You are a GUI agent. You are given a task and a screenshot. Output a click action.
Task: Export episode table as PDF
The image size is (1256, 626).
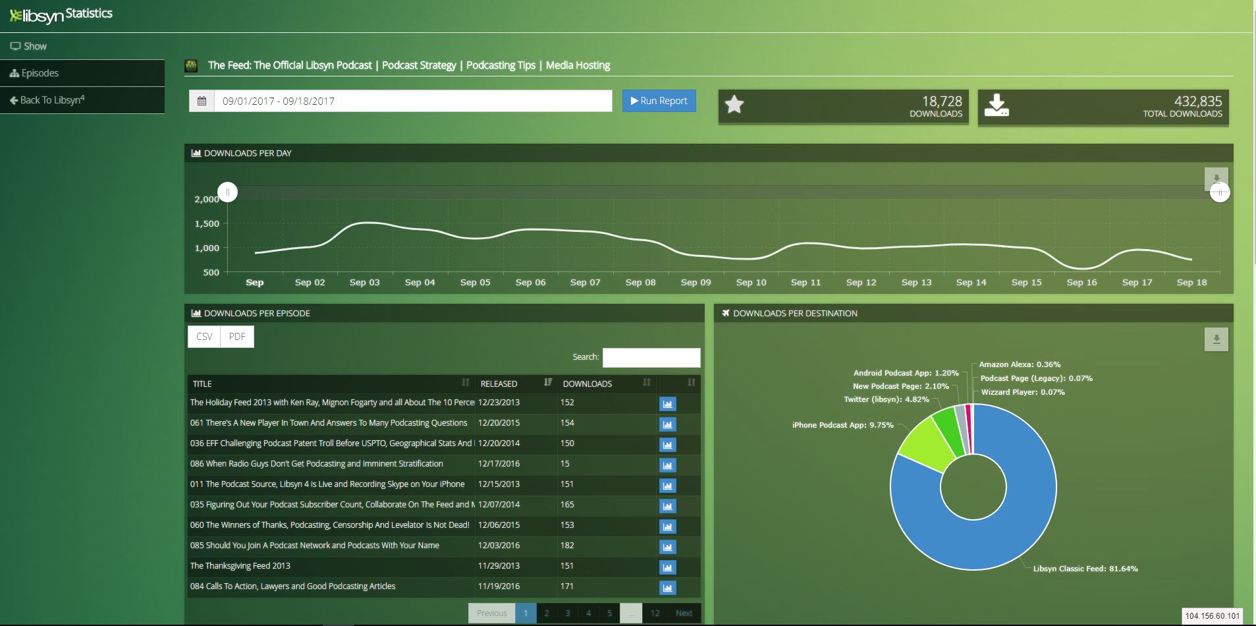[x=237, y=337]
